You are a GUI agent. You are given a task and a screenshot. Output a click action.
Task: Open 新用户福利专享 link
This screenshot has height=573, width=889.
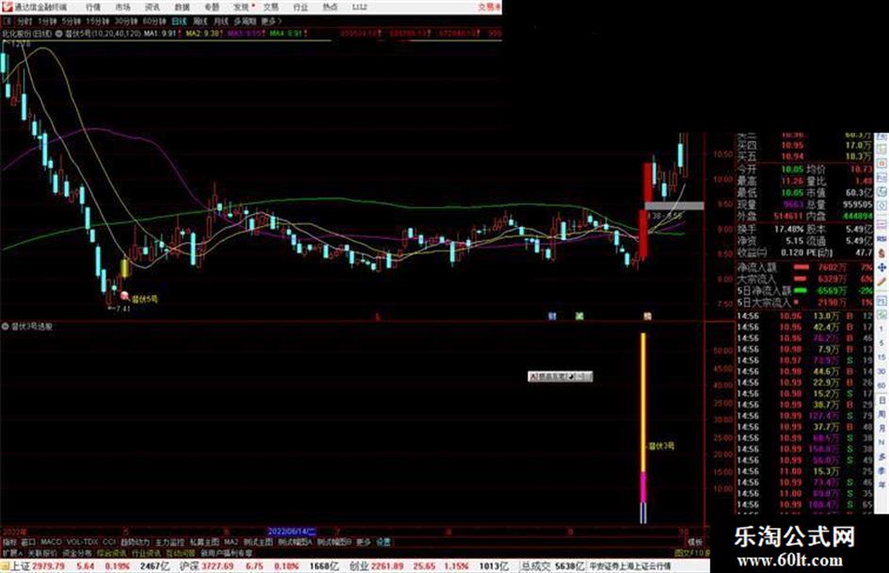[x=226, y=552]
